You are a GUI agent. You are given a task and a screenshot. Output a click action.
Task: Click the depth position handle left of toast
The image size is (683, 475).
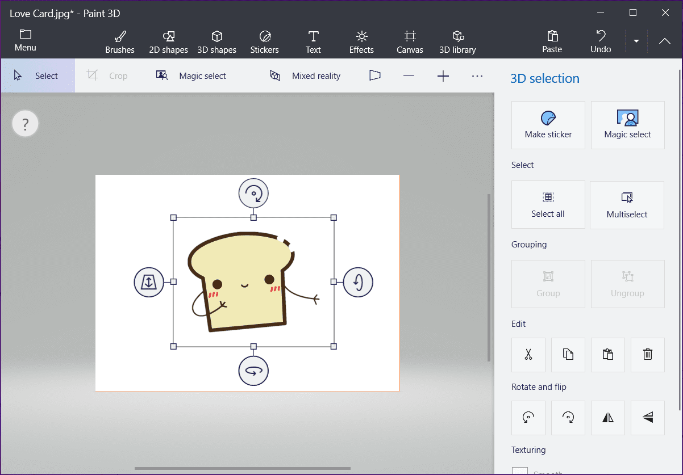tap(149, 281)
